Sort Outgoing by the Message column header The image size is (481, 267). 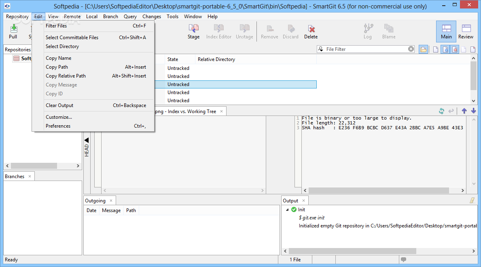click(111, 210)
